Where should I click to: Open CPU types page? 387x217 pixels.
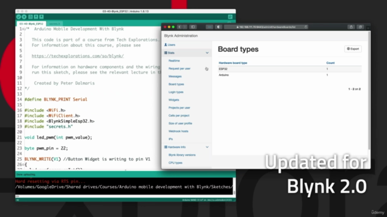pyautogui.click(x=175, y=163)
